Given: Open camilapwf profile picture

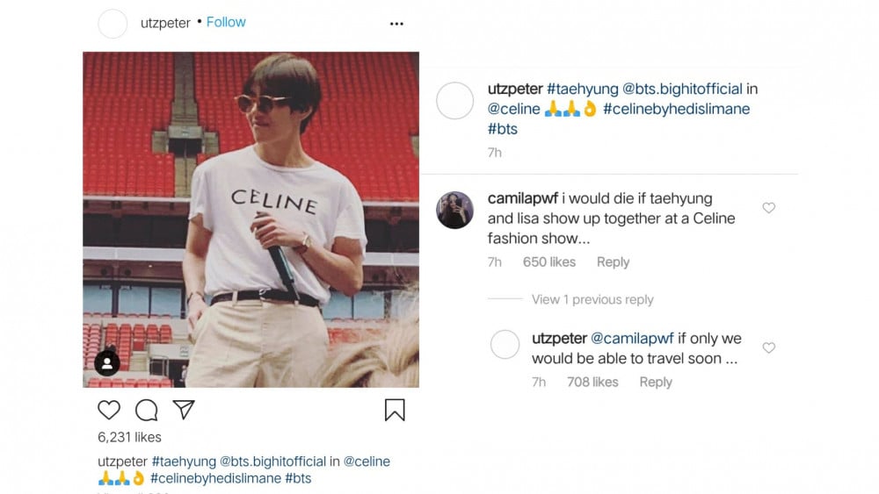Looking at the screenshot, I should click(x=454, y=210).
